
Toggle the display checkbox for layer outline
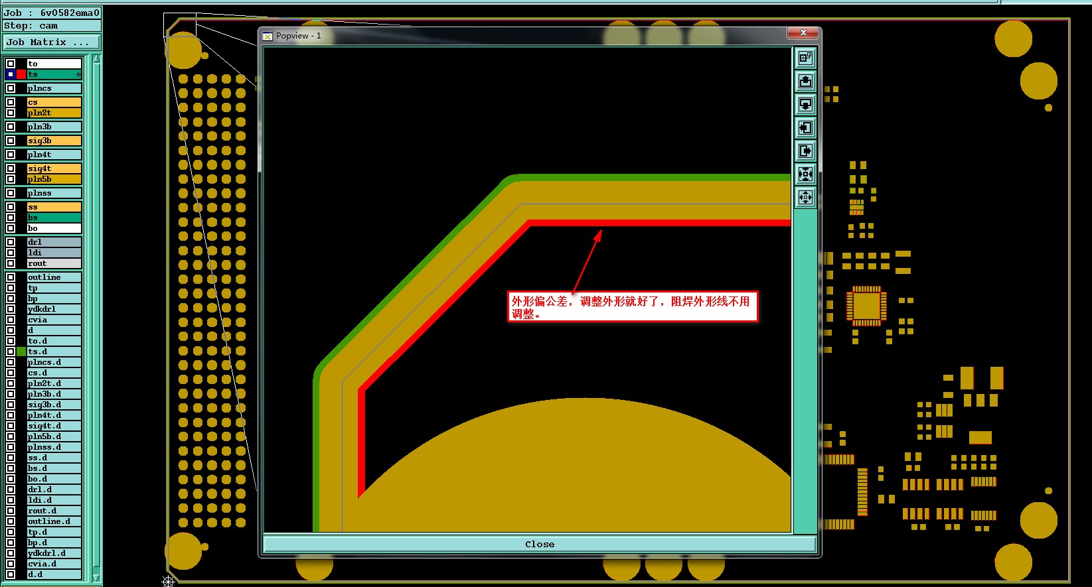11,277
